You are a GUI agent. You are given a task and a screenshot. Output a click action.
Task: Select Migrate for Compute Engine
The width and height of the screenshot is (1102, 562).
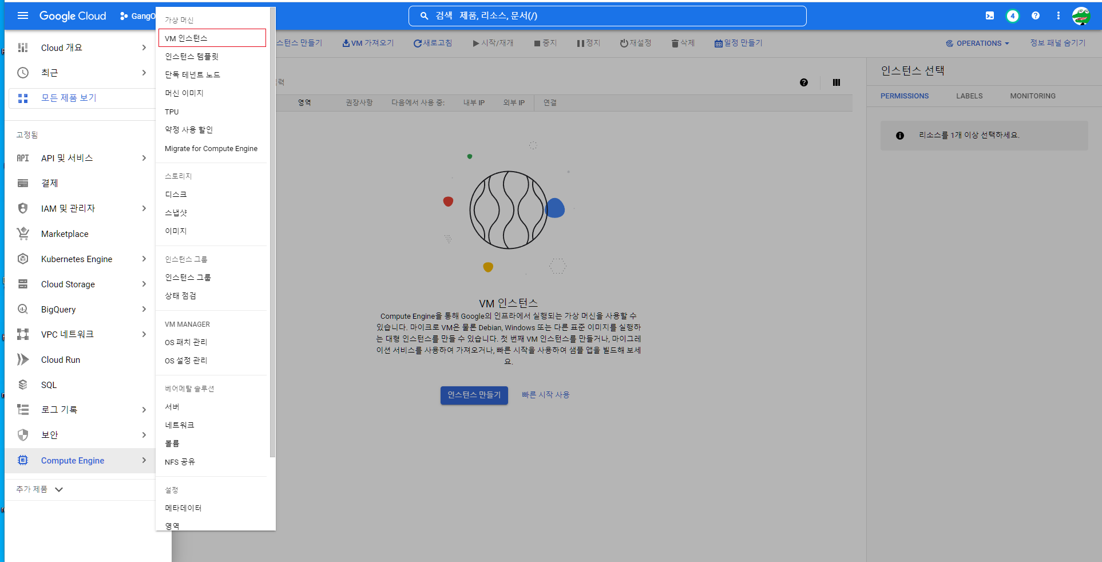tap(212, 148)
